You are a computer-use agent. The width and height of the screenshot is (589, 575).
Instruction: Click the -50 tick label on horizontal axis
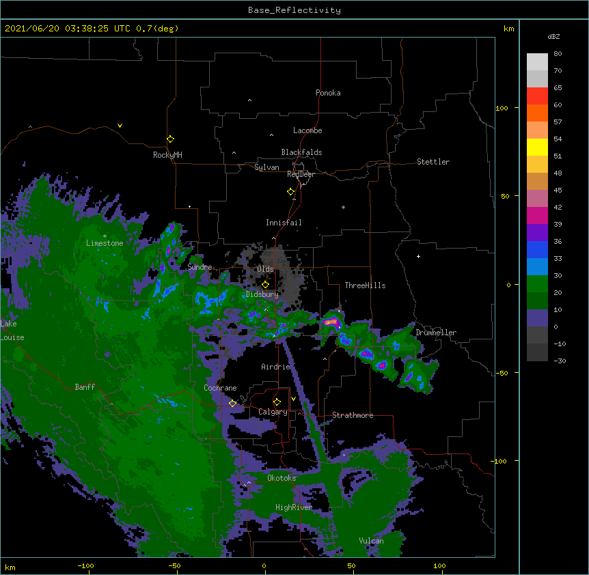(x=174, y=565)
